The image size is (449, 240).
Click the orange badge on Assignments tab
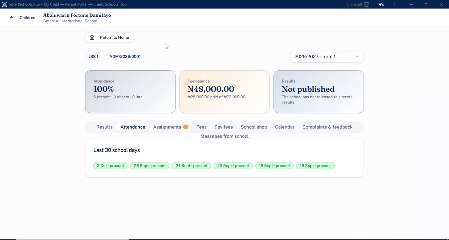(x=186, y=127)
